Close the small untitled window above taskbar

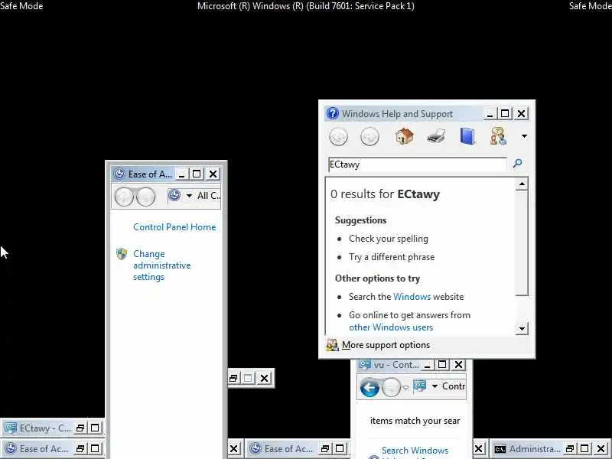click(x=264, y=378)
